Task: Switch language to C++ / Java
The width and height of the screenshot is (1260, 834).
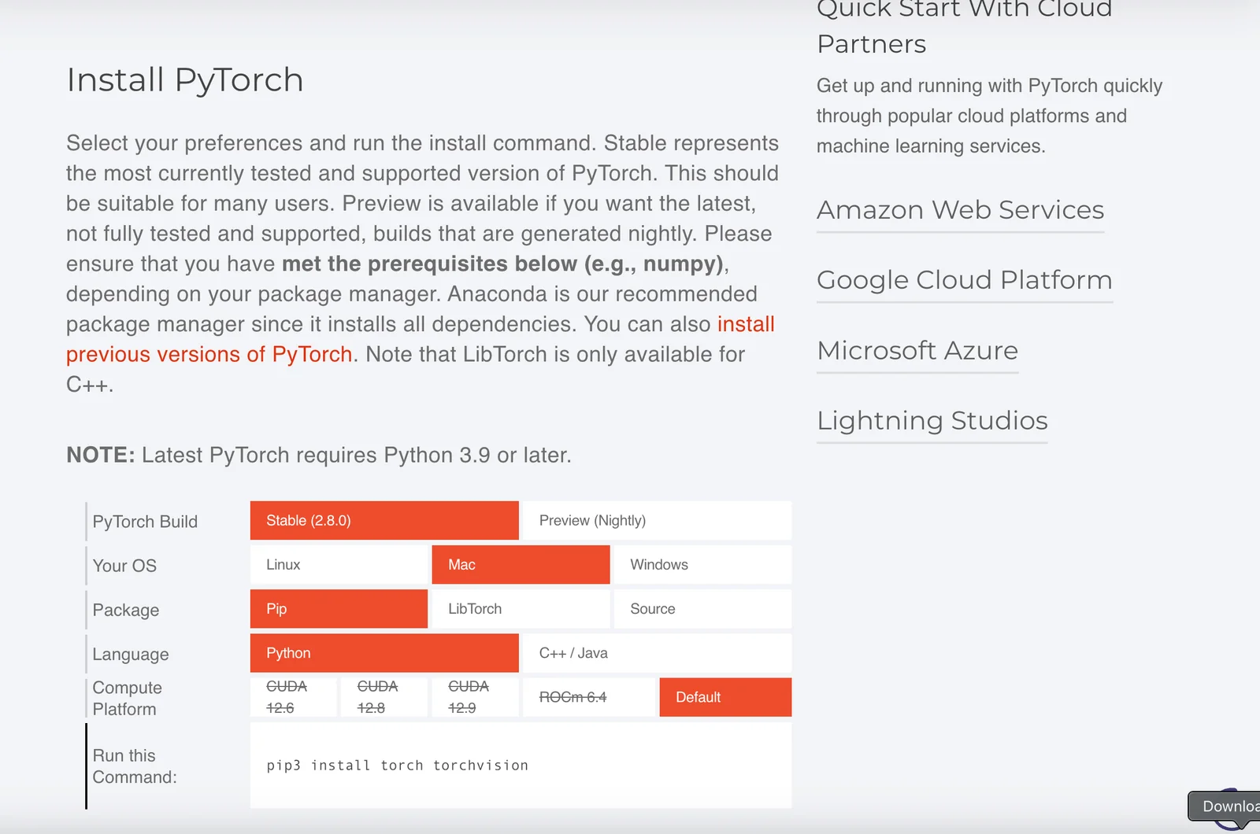Action: [657, 653]
